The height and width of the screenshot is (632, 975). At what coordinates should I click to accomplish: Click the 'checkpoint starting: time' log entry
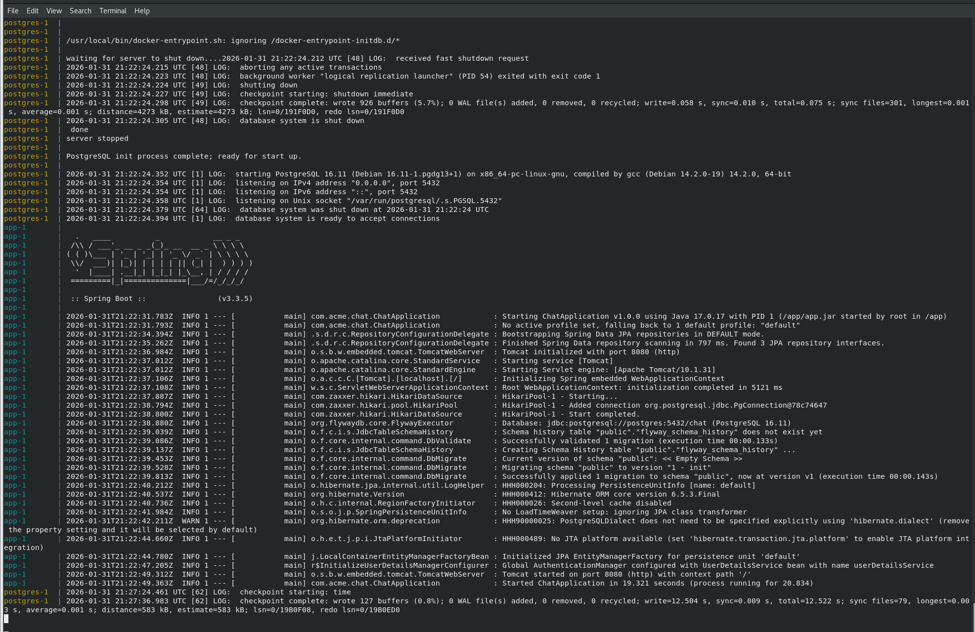(295, 592)
